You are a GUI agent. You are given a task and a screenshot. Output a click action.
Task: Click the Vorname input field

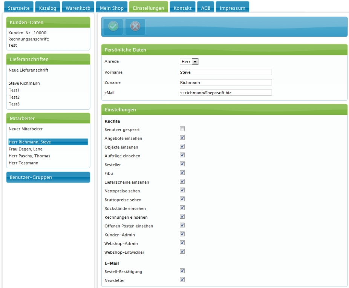tap(225, 72)
